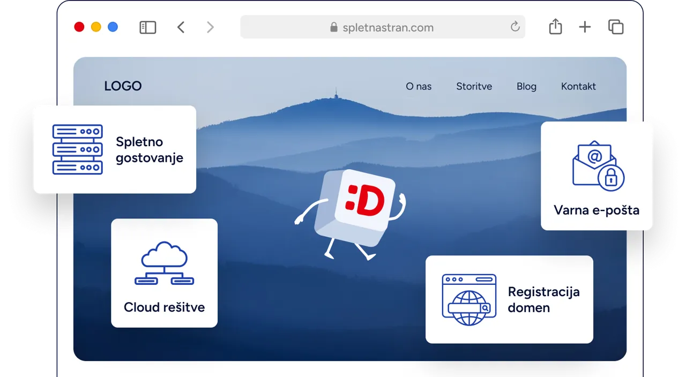Image resolution: width=686 pixels, height=377 pixels.
Task: Click the server rack icon
Action: (x=77, y=149)
